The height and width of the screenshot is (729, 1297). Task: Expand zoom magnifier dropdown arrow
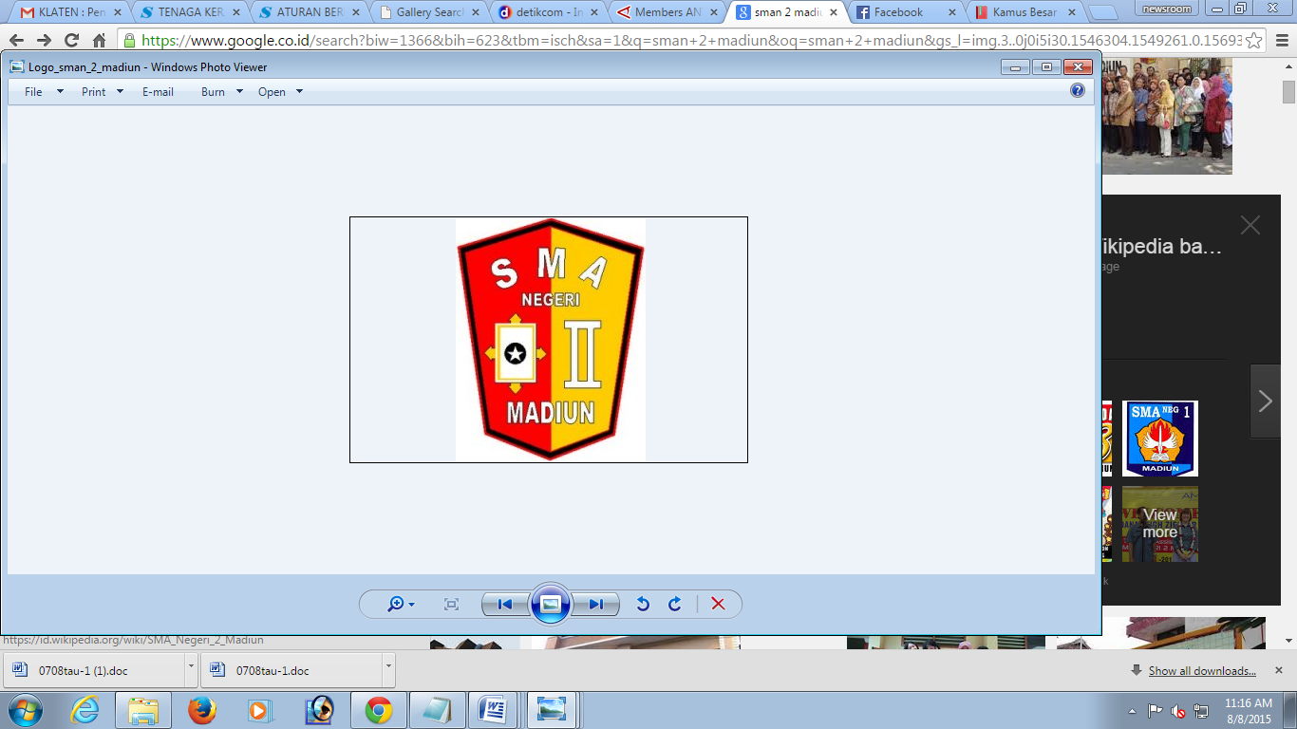(411, 606)
